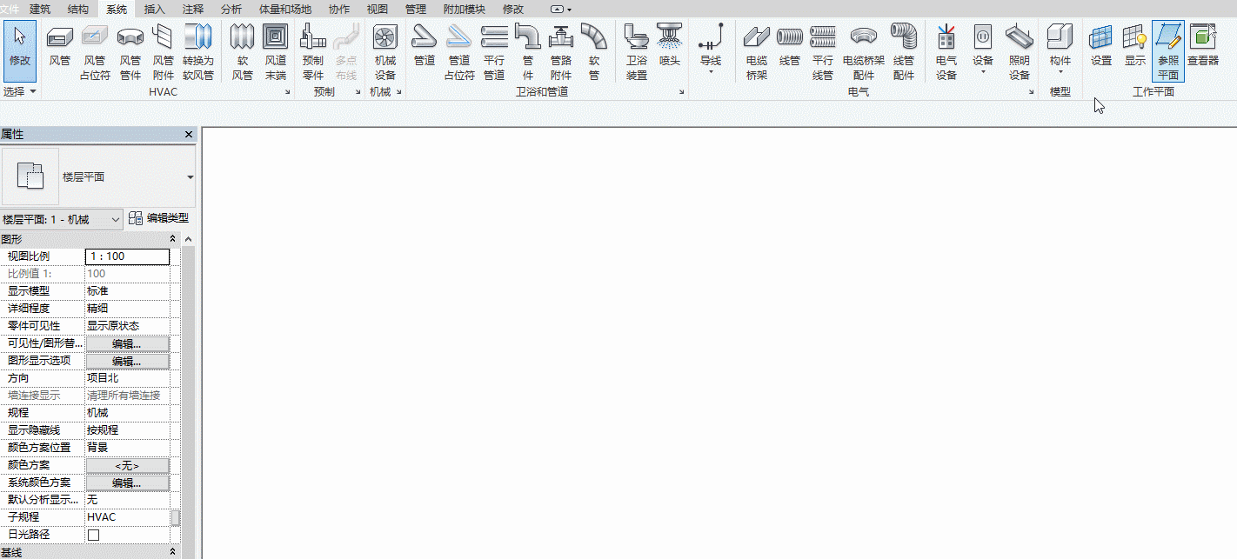This screenshot has width=1237, height=559.
Task: Click the 电气设备 electrical equipment tool
Action: tap(946, 50)
